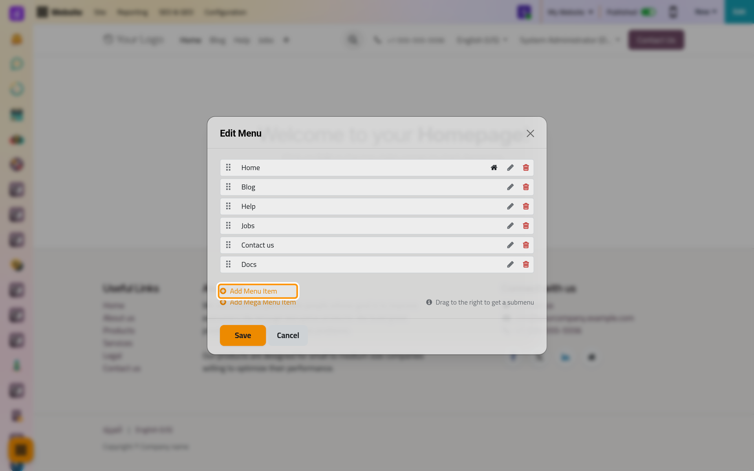
Task: Save the menu changes
Action: pyautogui.click(x=243, y=335)
